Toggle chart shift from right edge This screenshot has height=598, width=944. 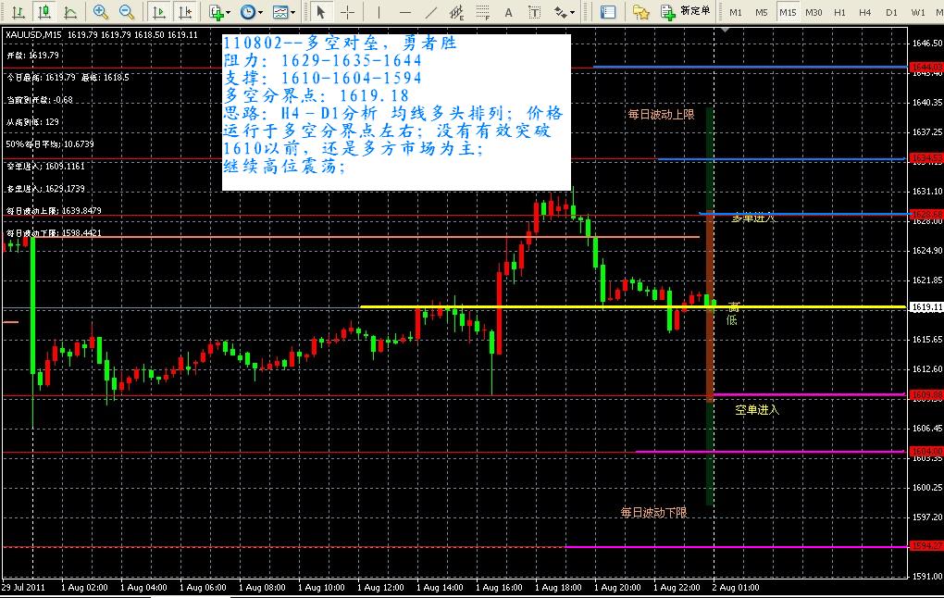[185, 11]
